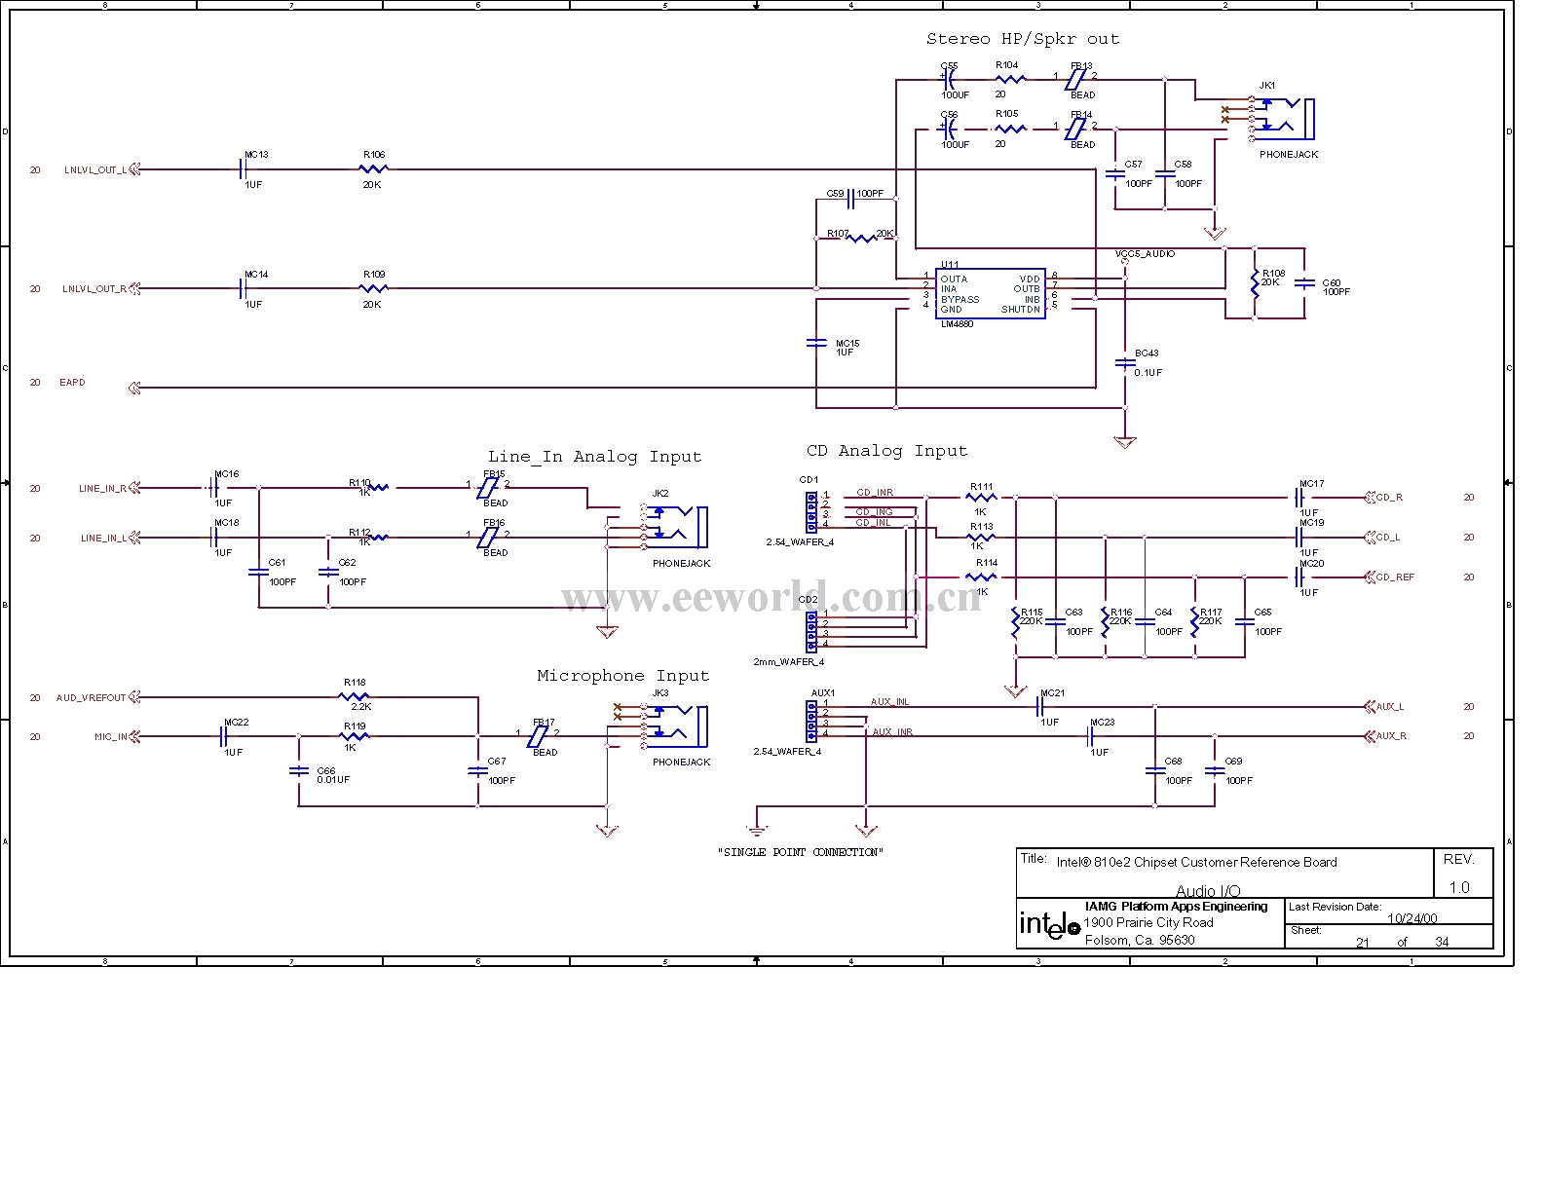
Task: Select the LNLVL_OUT_R port arrow
Action: (x=134, y=288)
